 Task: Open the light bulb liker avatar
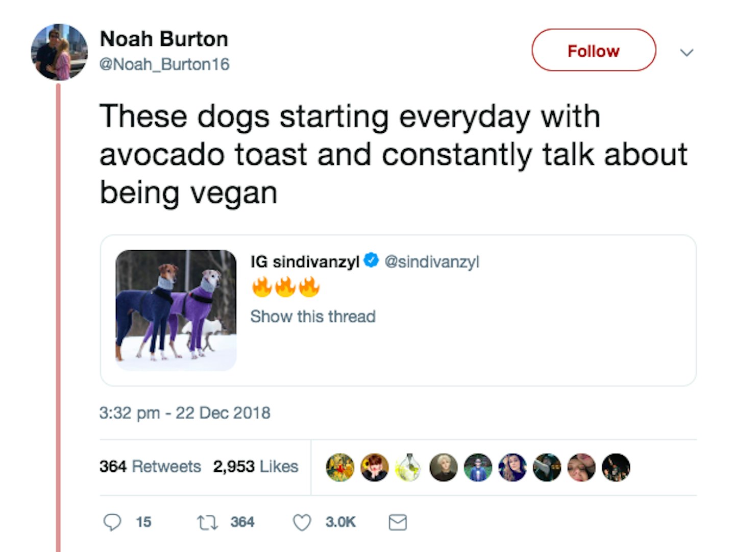coord(409,467)
